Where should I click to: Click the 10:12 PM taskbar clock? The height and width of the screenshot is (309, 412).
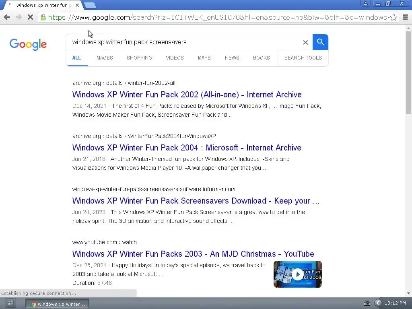(395, 303)
